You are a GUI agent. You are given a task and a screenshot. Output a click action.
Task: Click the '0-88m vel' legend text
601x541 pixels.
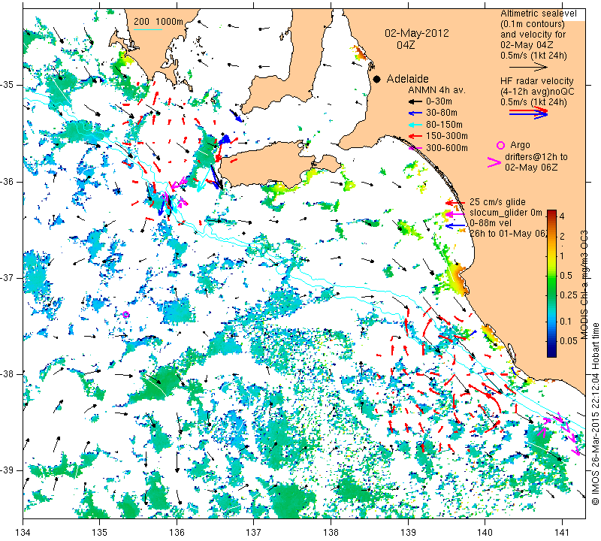(x=491, y=222)
